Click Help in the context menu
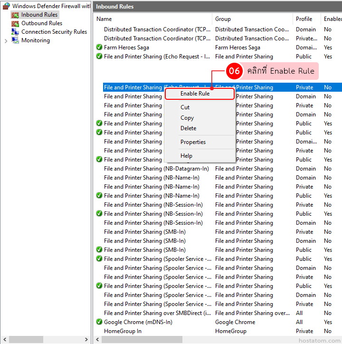 [x=186, y=156]
